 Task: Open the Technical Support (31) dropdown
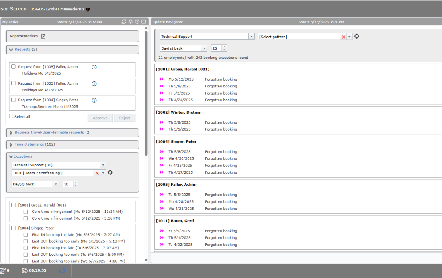[103, 165]
